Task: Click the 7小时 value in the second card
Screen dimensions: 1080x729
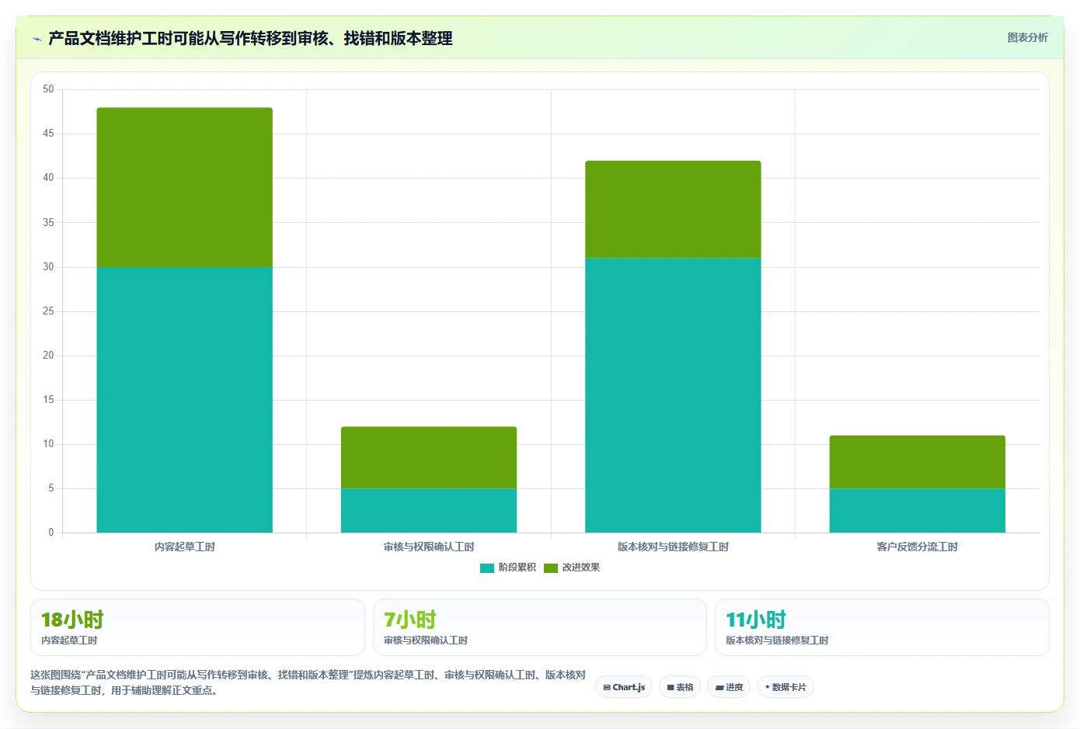Action: click(x=410, y=620)
